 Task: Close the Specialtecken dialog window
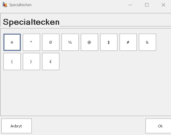point(163,5)
